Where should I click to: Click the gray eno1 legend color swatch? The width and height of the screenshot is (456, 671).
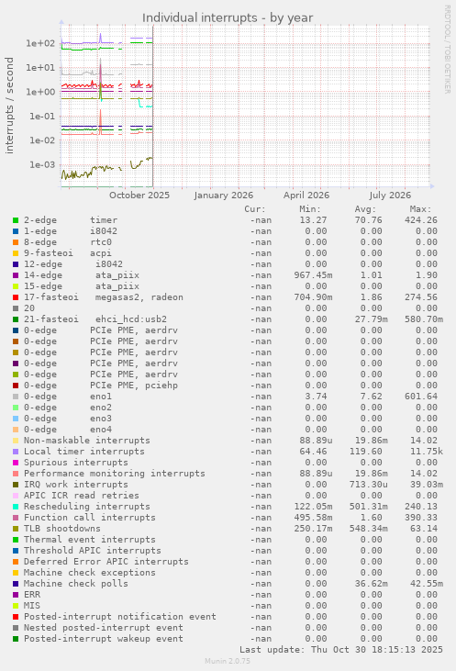(16, 397)
